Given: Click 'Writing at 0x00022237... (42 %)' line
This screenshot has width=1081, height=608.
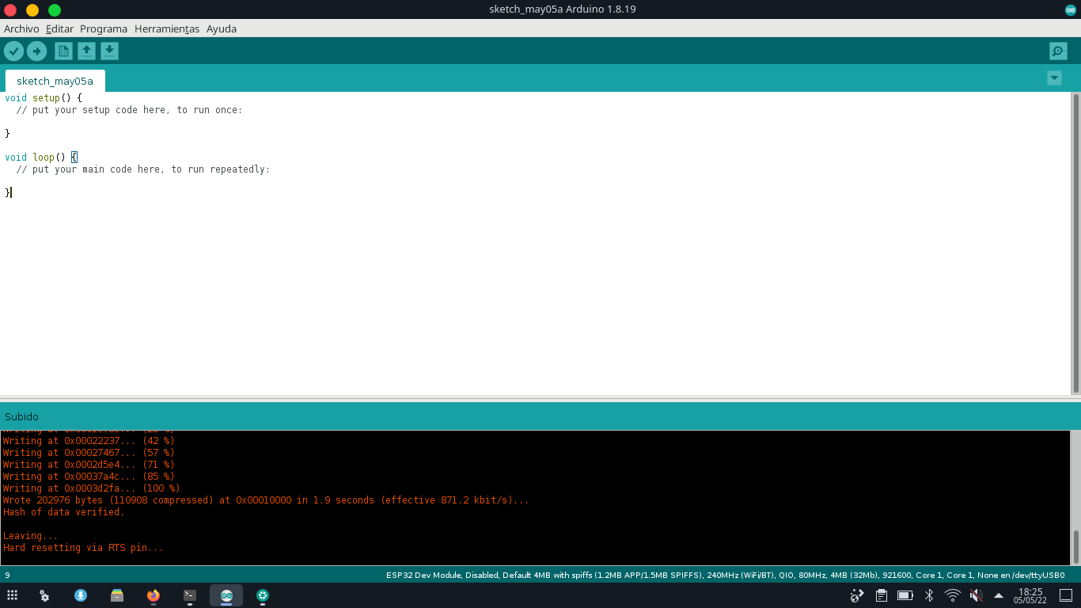Looking at the screenshot, I should tap(89, 441).
